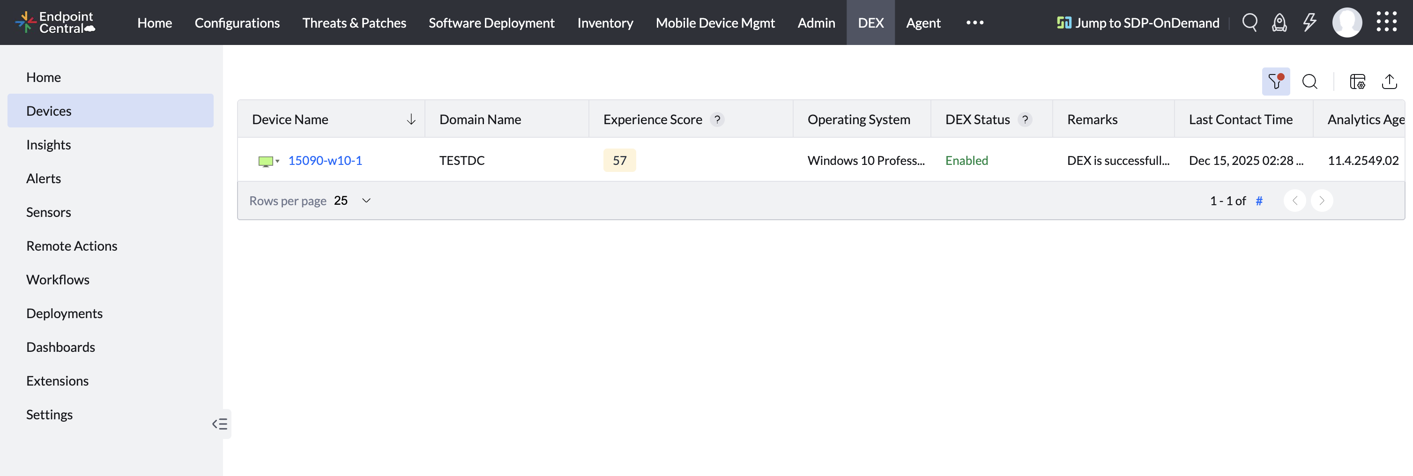Select Remote Actions in sidebar
The image size is (1413, 476).
pyautogui.click(x=72, y=245)
